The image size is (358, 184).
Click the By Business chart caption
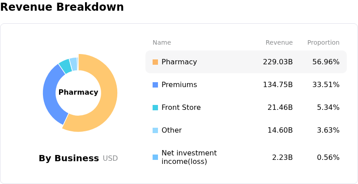tap(69, 158)
